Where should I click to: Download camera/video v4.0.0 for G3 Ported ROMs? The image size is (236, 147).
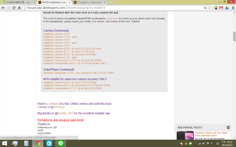point(75,63)
